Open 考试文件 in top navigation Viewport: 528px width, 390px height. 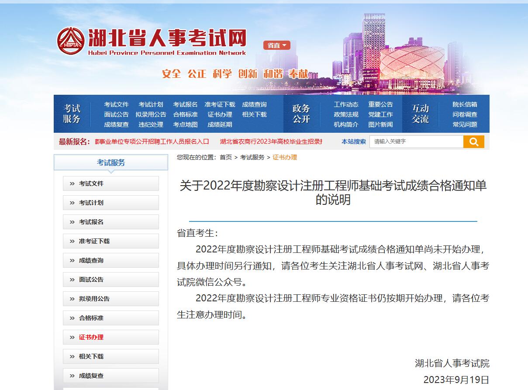116,104
